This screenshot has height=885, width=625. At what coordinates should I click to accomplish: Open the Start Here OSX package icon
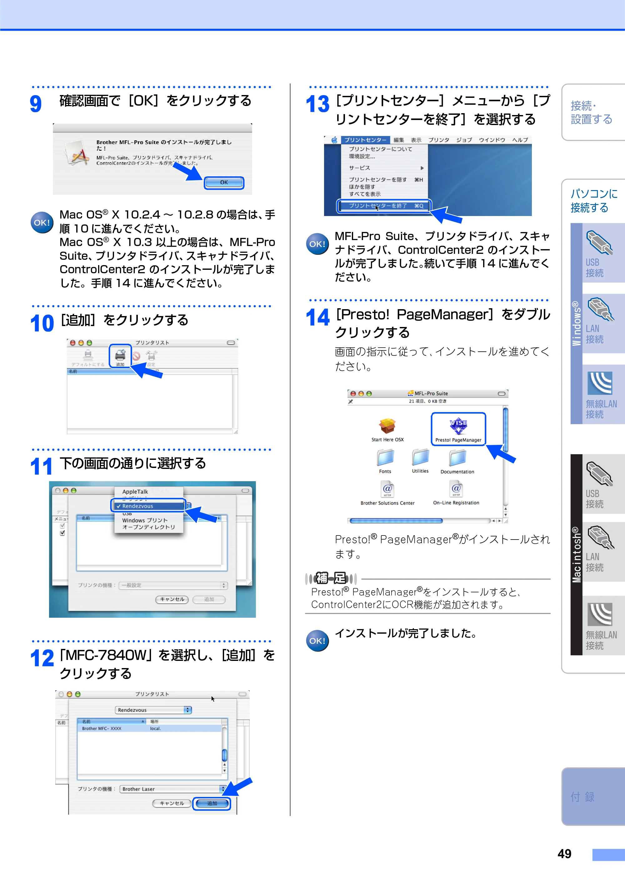pos(387,430)
